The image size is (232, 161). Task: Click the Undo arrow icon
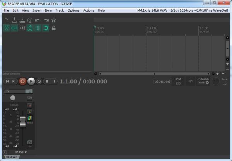[x=38, y=20]
